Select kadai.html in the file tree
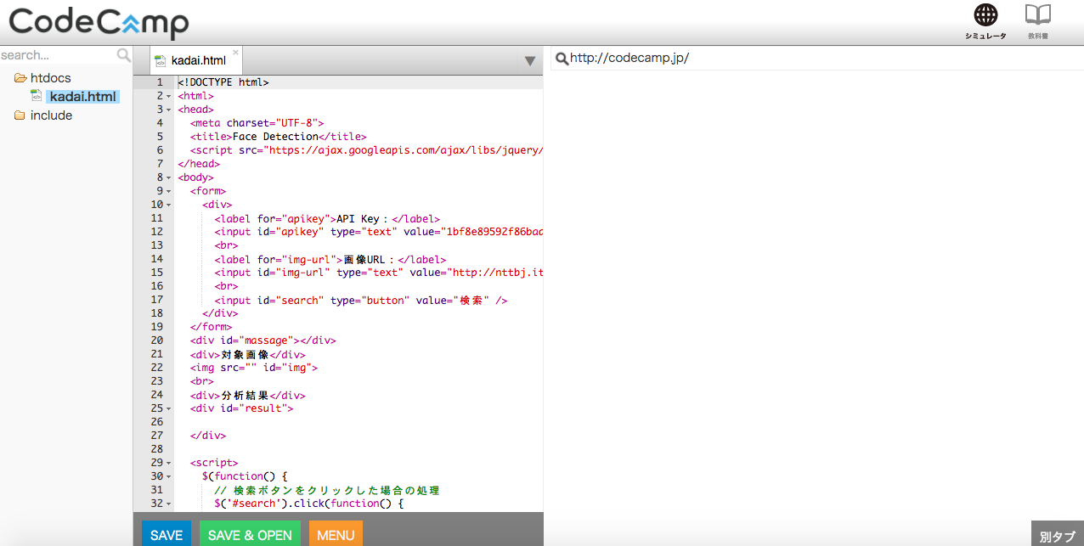 (x=82, y=97)
